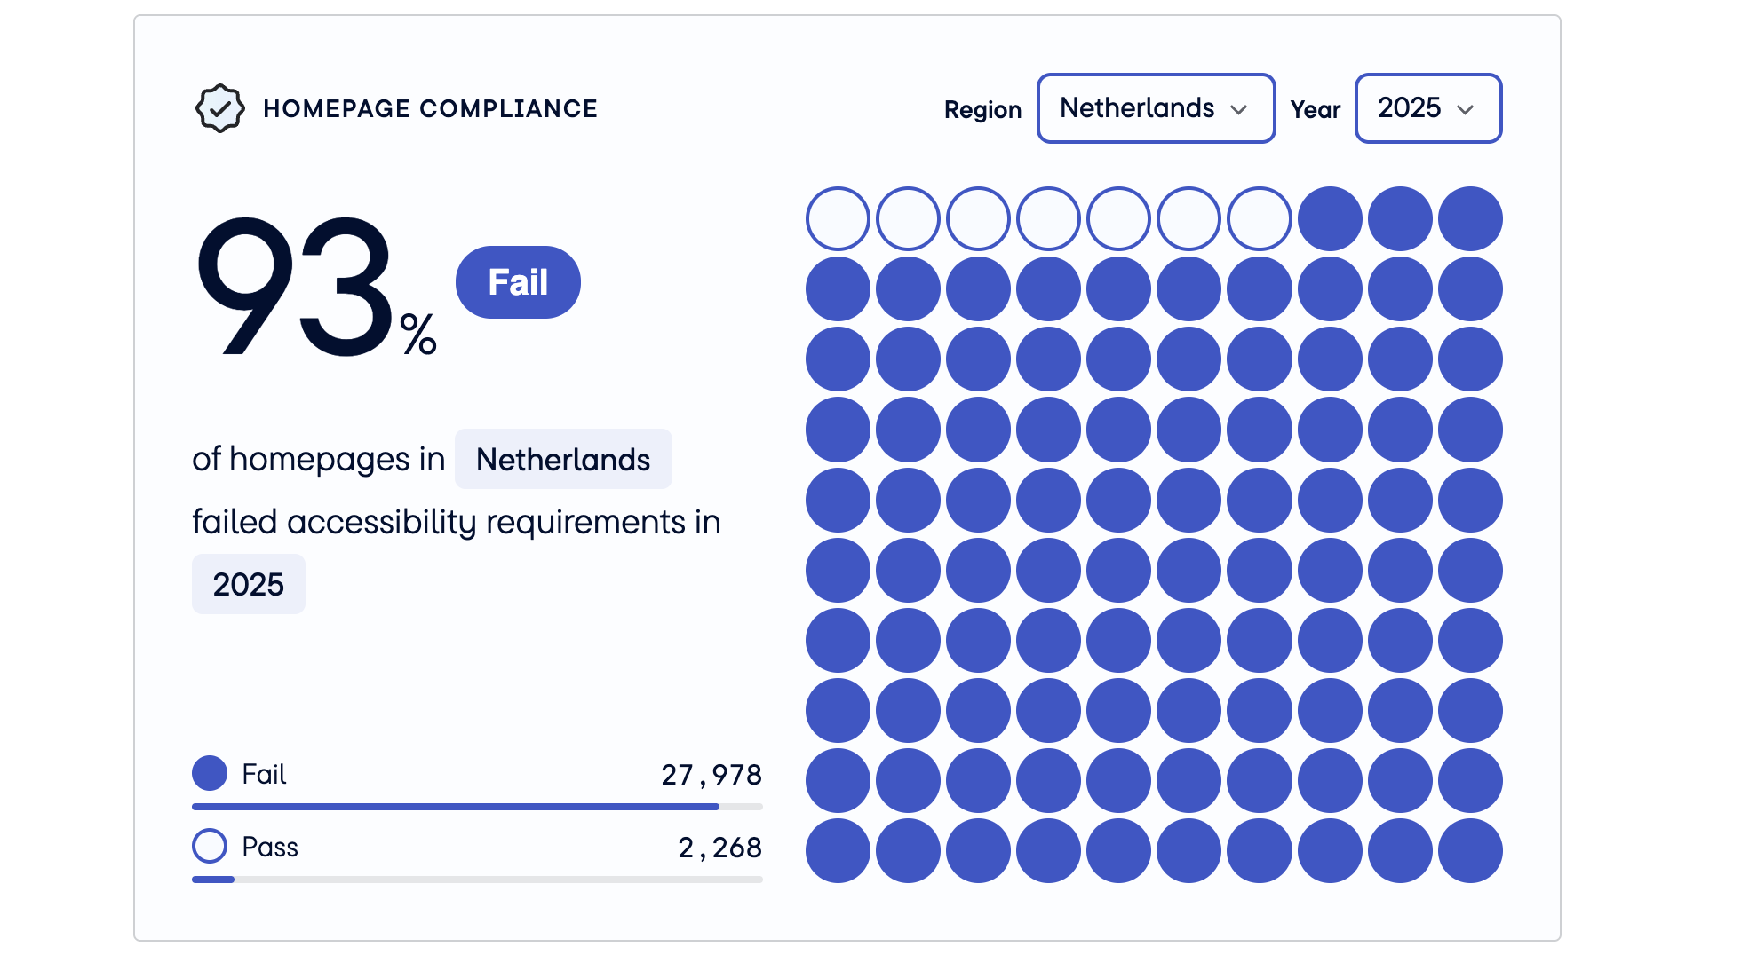
Task: Click the Netherlands highlighted country chip
Action: [x=563, y=459]
